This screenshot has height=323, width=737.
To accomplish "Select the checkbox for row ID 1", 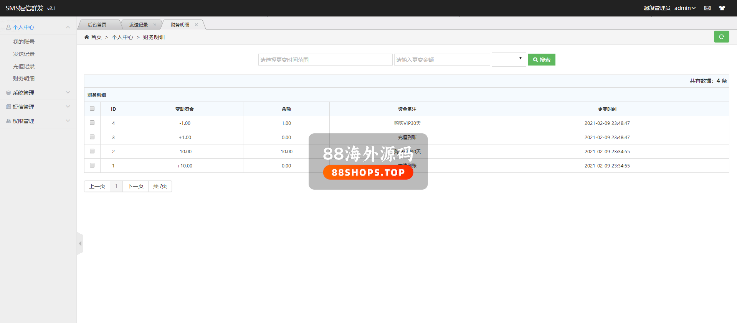I will point(92,166).
